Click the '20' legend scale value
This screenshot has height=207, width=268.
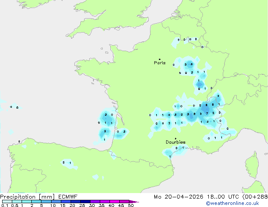click(72, 205)
